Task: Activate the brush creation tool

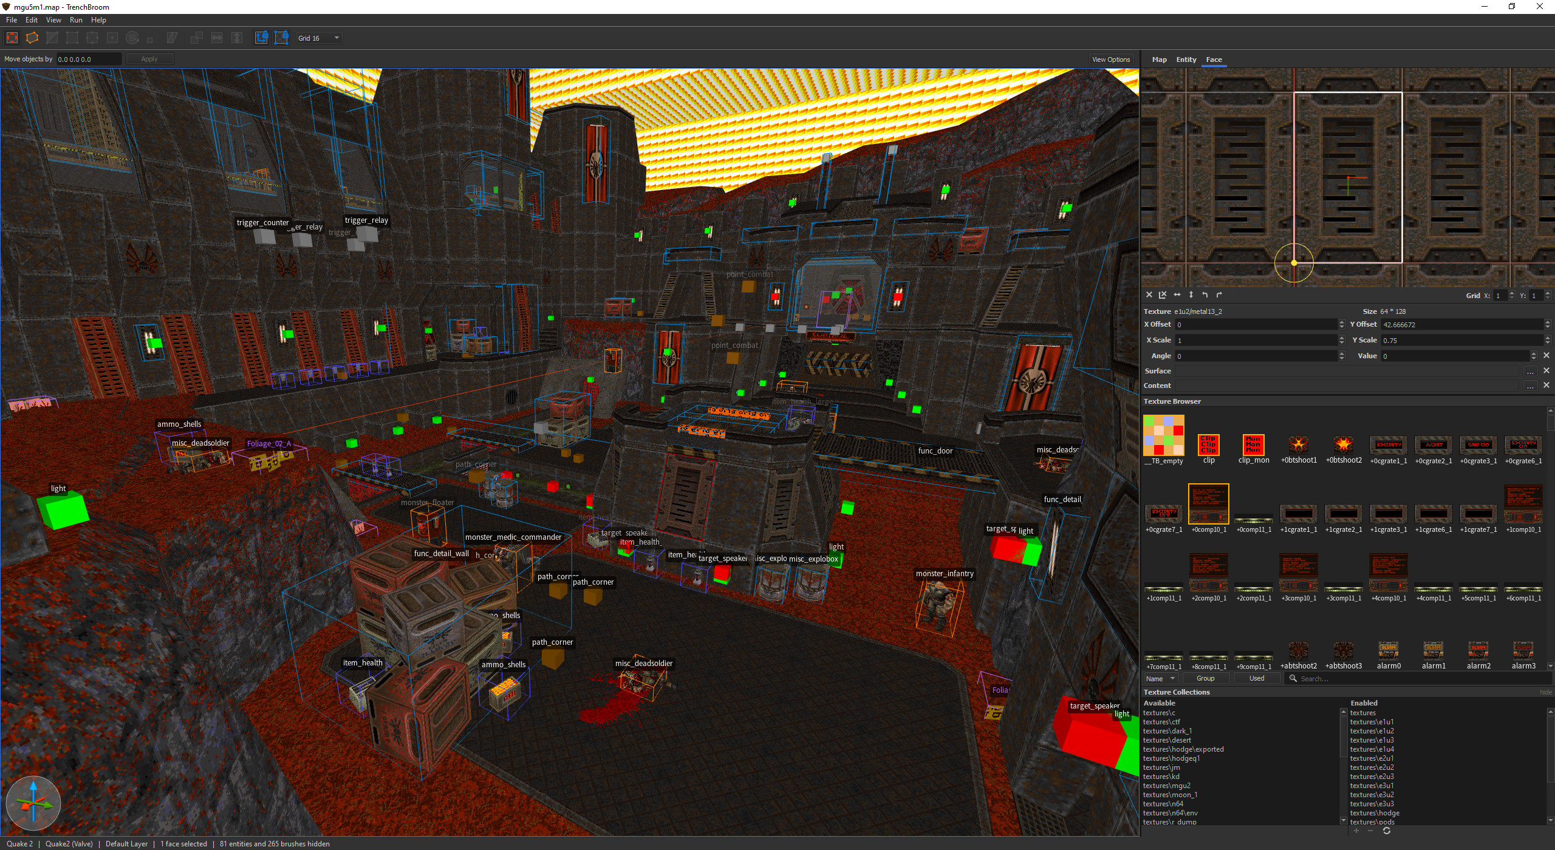Action: (32, 38)
